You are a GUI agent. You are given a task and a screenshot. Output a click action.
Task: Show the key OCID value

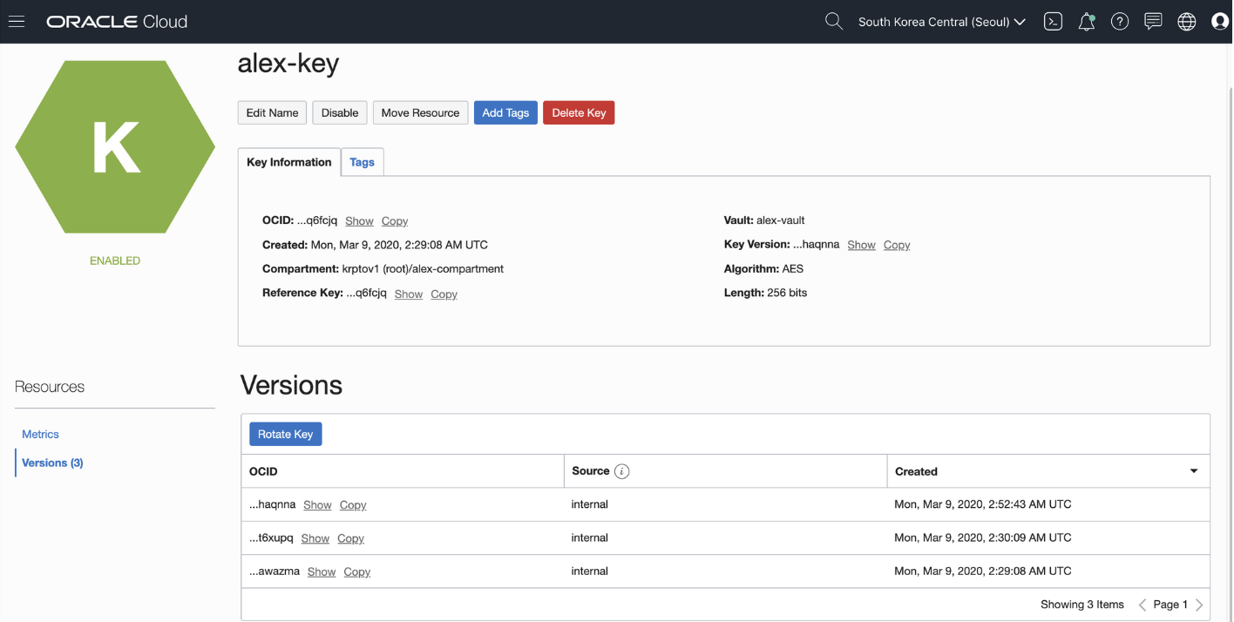(x=359, y=221)
